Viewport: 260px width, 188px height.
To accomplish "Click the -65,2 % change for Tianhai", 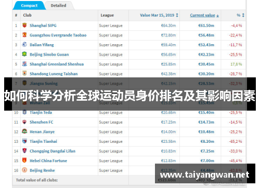I will click(236, 141).
